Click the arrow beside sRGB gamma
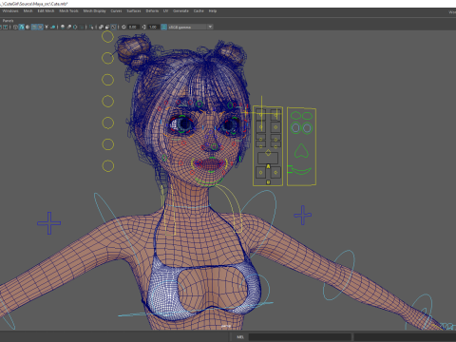 [x=210, y=27]
